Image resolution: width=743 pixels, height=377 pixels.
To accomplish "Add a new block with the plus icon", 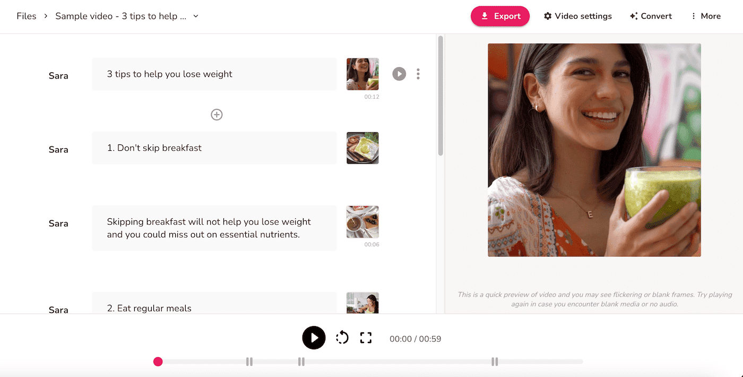I will pyautogui.click(x=216, y=114).
